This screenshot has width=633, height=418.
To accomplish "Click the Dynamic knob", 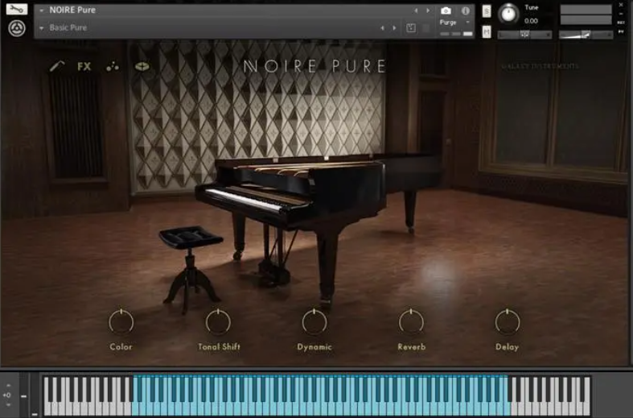I will (314, 322).
